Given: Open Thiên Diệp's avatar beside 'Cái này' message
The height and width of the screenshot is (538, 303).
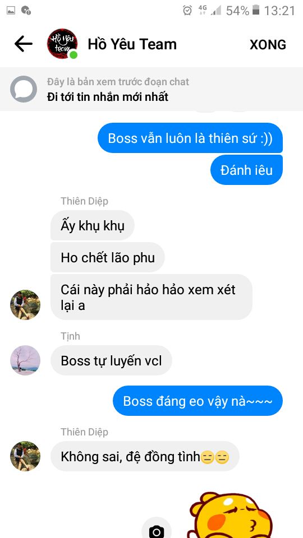Looking at the screenshot, I should [x=25, y=305].
